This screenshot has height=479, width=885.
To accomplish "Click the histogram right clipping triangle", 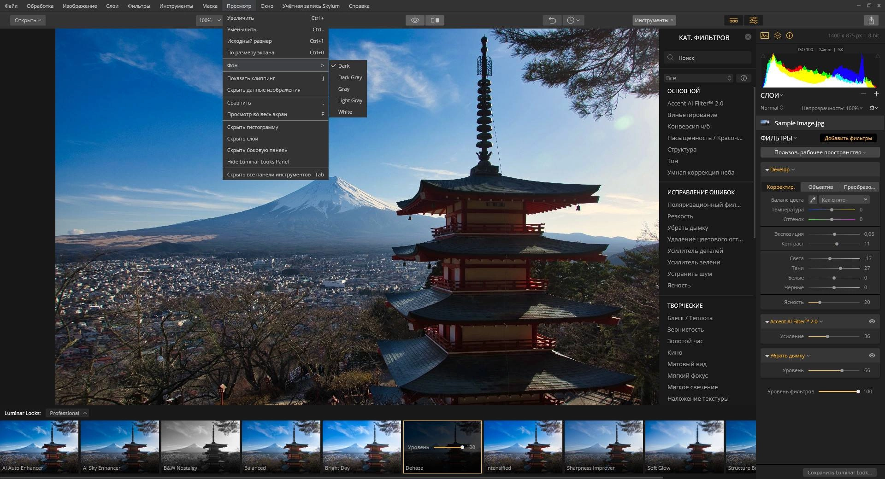I will tap(877, 56).
